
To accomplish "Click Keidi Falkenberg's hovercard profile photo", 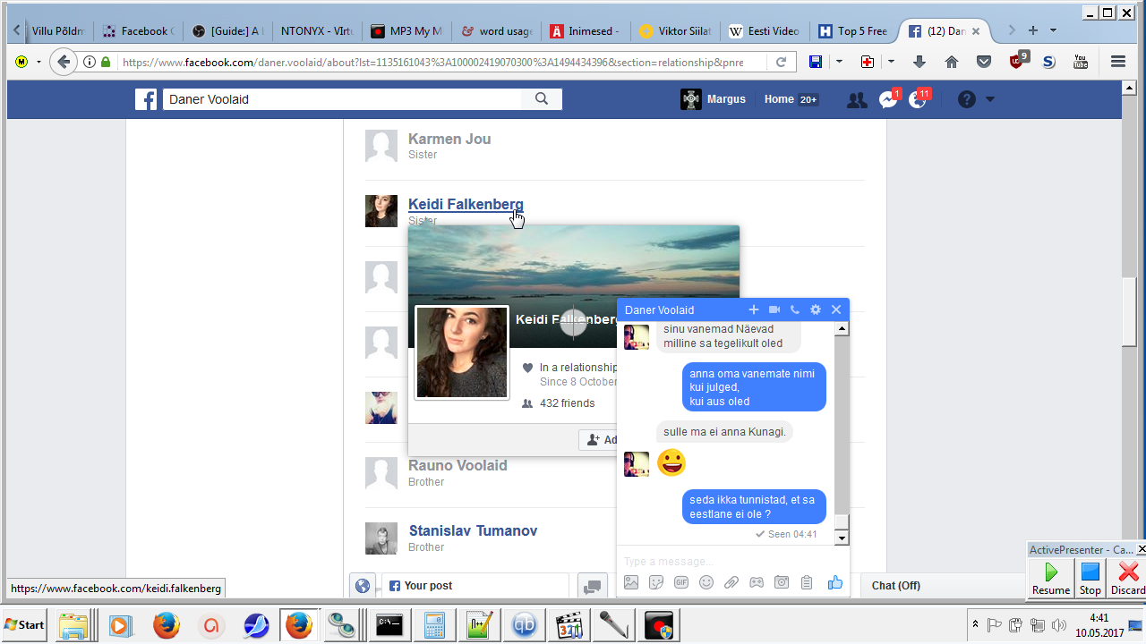I will click(462, 352).
